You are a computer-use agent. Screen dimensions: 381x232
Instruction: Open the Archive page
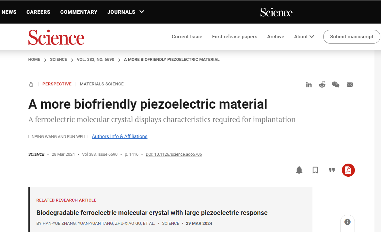click(276, 37)
